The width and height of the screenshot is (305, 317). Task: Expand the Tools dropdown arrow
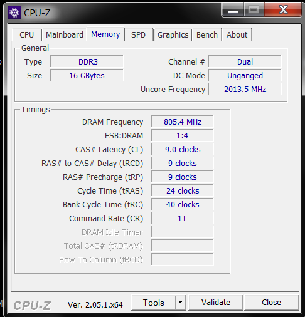[x=181, y=303]
